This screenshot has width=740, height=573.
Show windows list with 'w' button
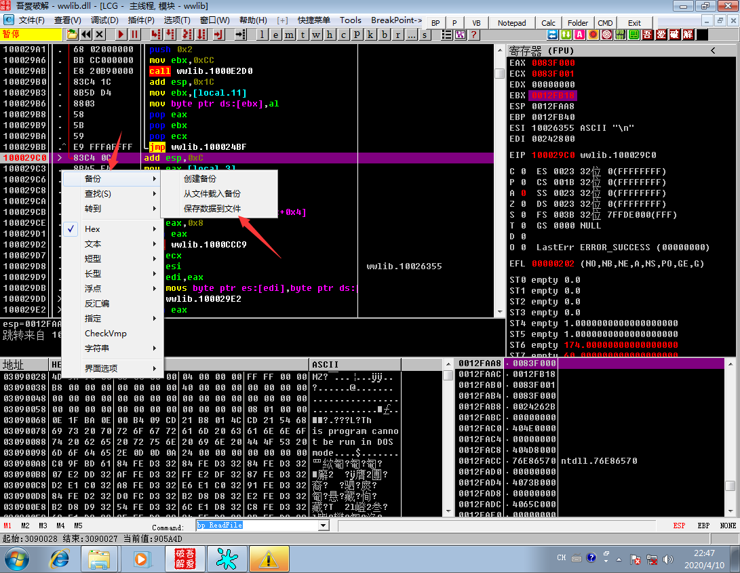pyautogui.click(x=316, y=35)
